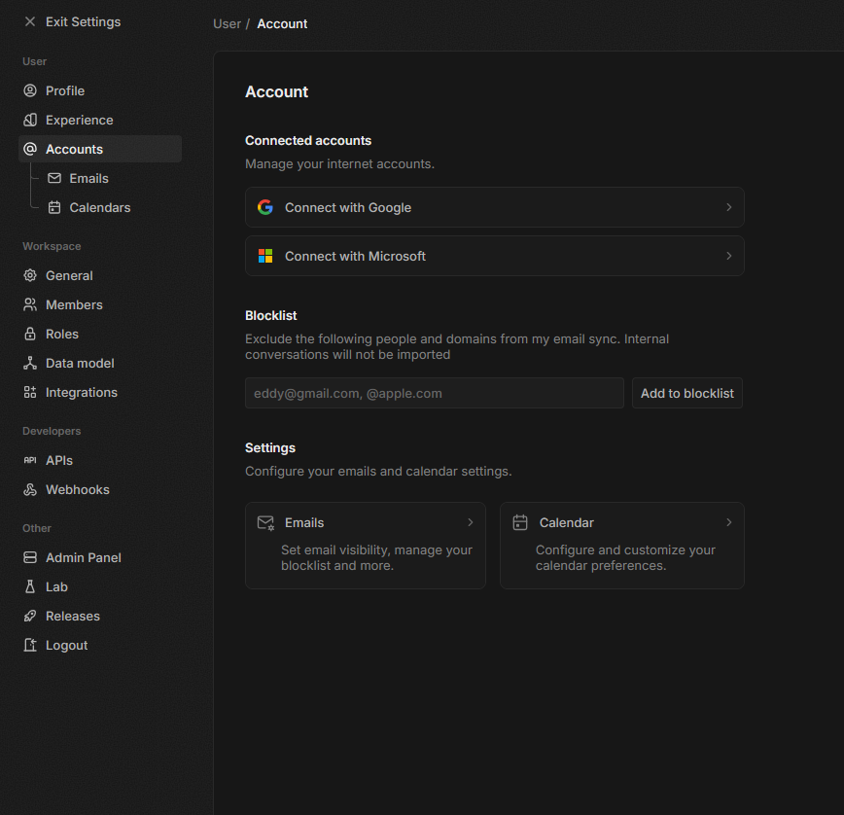Go to Experience settings
Image resolution: width=844 pixels, height=815 pixels.
[x=100, y=120]
